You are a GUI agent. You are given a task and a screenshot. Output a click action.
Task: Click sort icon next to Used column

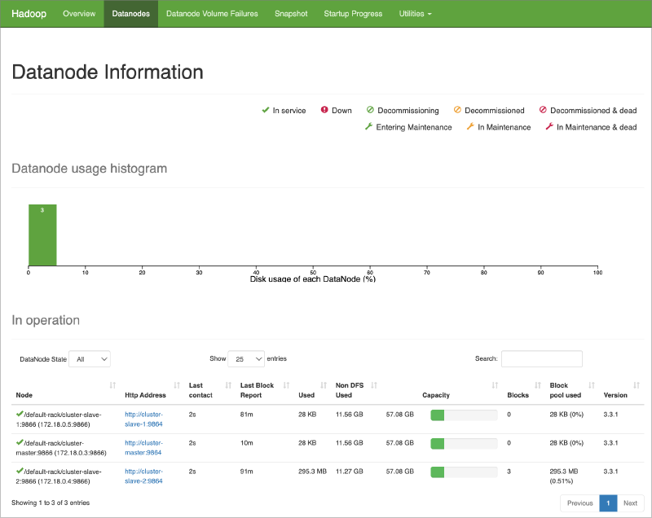pyautogui.click(x=324, y=385)
